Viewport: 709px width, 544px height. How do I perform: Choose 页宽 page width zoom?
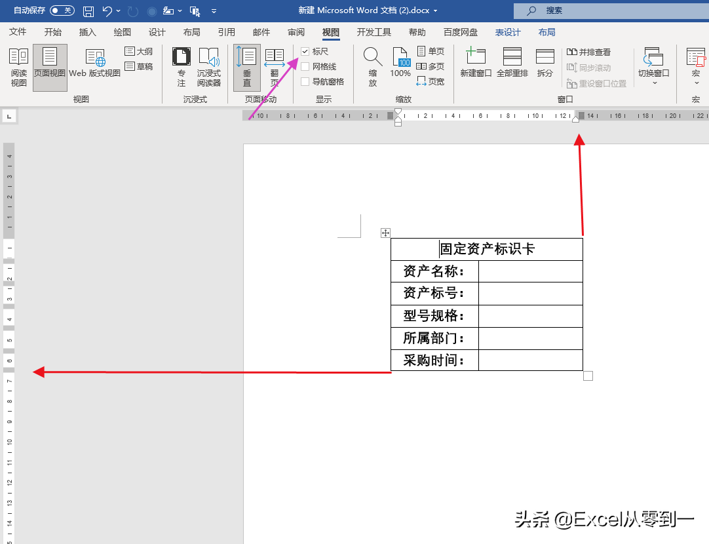click(431, 81)
